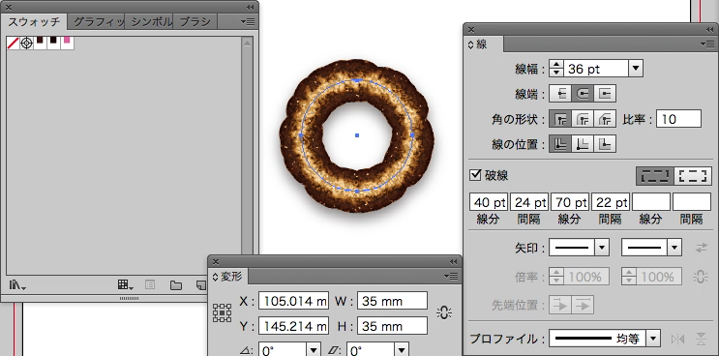The height and width of the screenshot is (356, 719).
Task: Click the 比率 miter limit field
Action: [678, 119]
